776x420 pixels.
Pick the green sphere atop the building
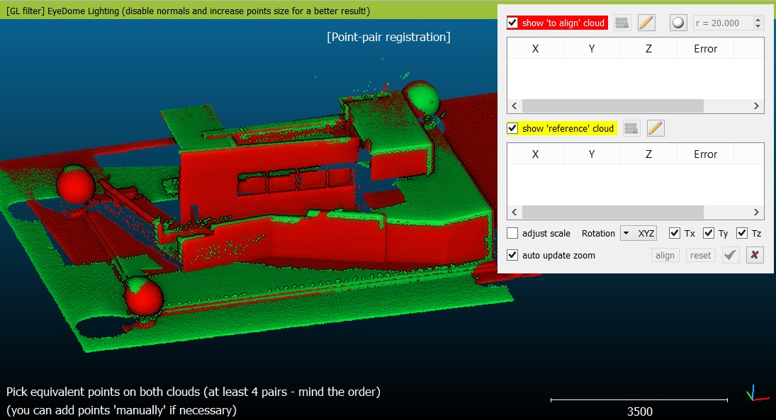pyautogui.click(x=421, y=98)
